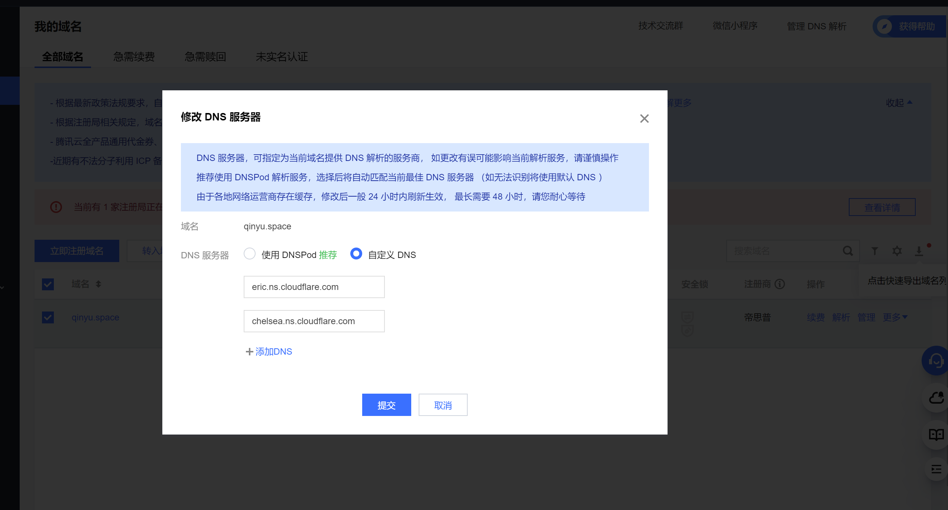Select the 使用 DNSPod radio option
This screenshot has height=510, width=948.
tap(250, 254)
